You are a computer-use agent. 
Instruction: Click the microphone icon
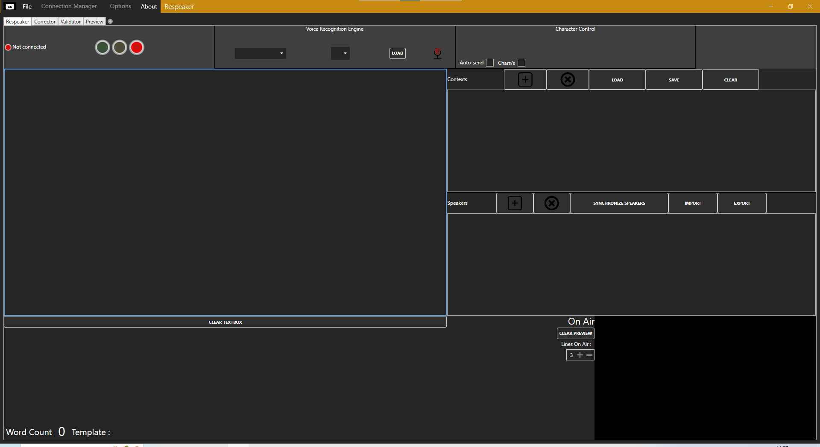437,53
